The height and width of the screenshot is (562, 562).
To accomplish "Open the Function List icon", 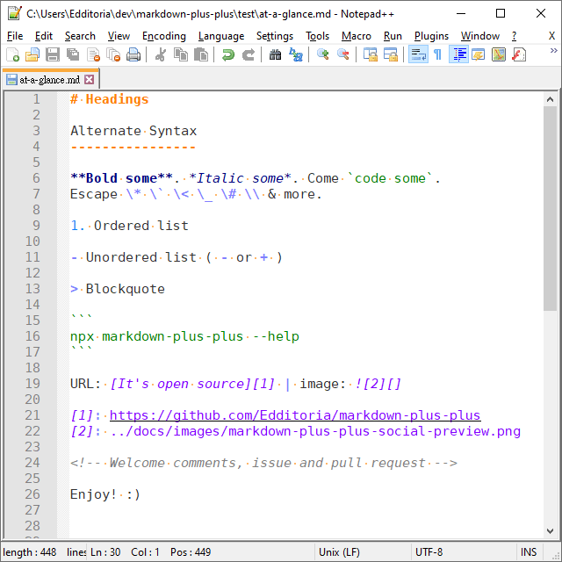I will click(519, 54).
